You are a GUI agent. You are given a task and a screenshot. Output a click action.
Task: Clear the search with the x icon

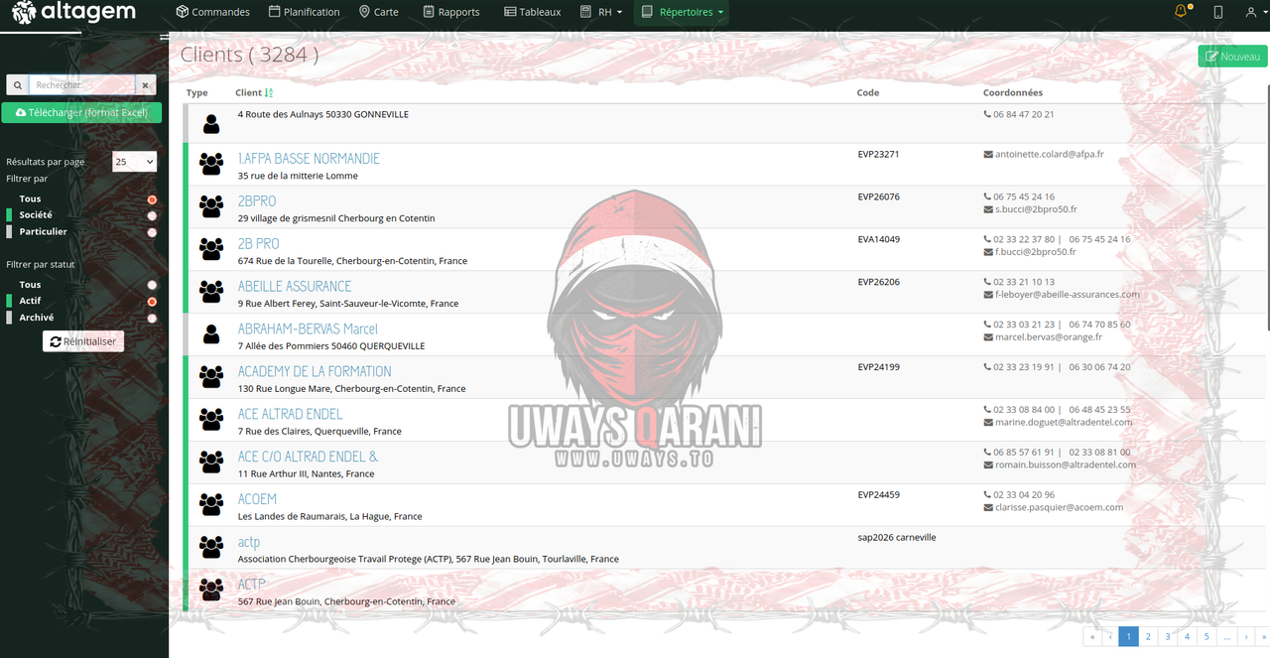coord(145,85)
